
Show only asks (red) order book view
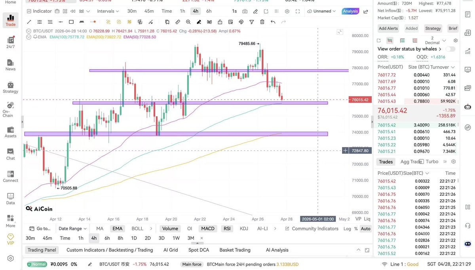coord(415,40)
